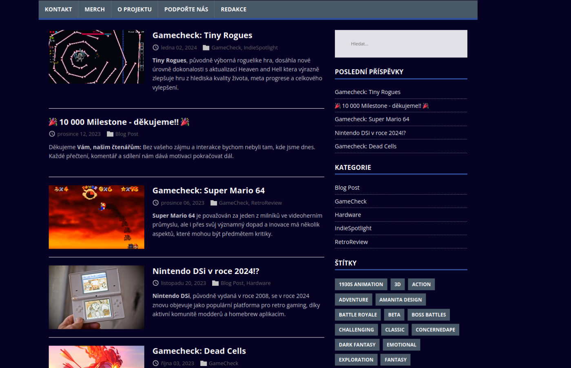This screenshot has width=571, height=368.
Task: Click the DARK FANTASY tag
Action: pos(357,345)
